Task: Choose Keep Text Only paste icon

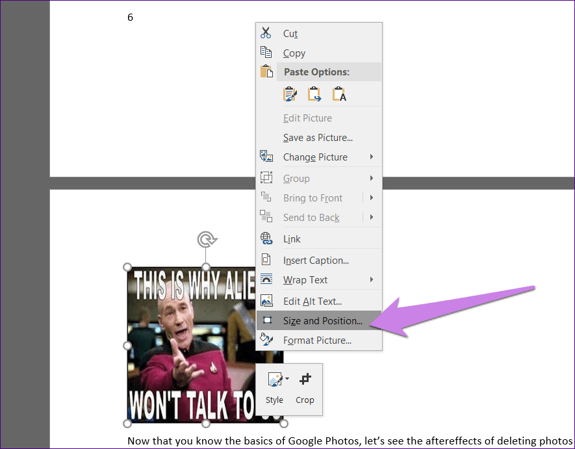Action: 339,94
